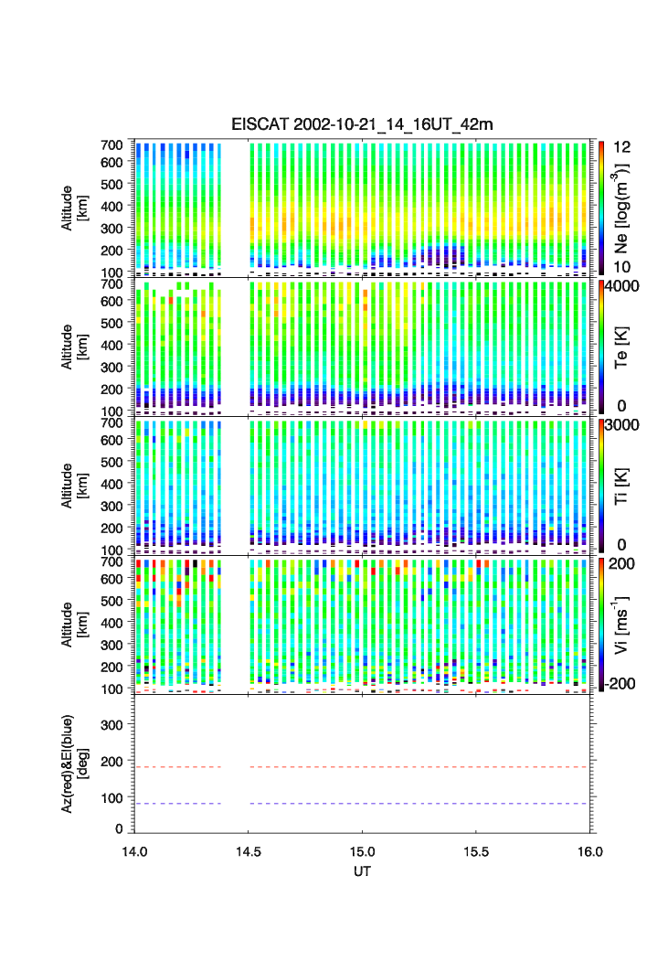Click the Te electron temperature colorbar

coord(601,347)
